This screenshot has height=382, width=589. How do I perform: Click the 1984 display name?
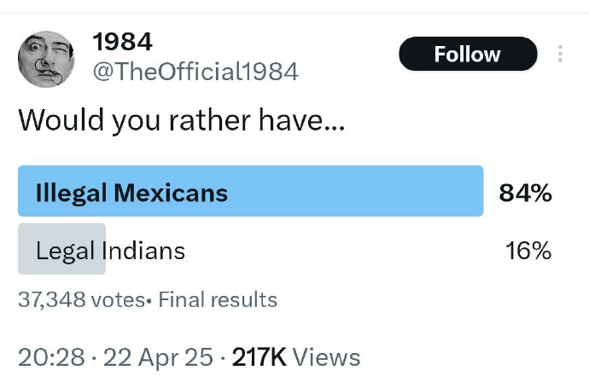click(122, 42)
